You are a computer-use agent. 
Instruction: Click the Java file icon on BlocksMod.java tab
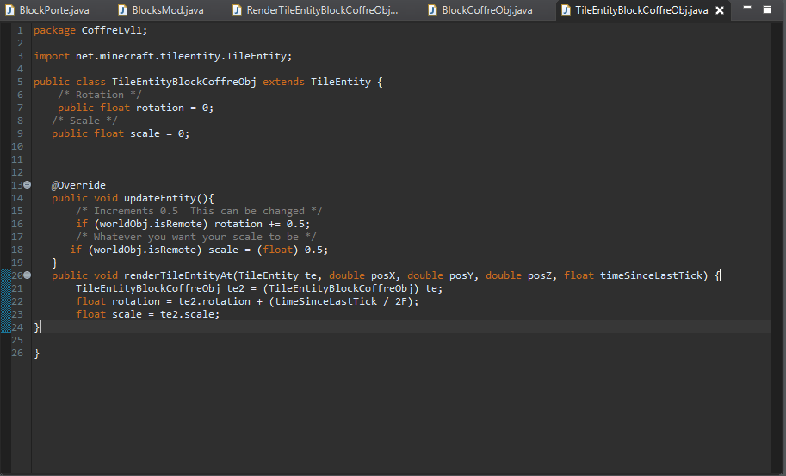tap(123, 10)
